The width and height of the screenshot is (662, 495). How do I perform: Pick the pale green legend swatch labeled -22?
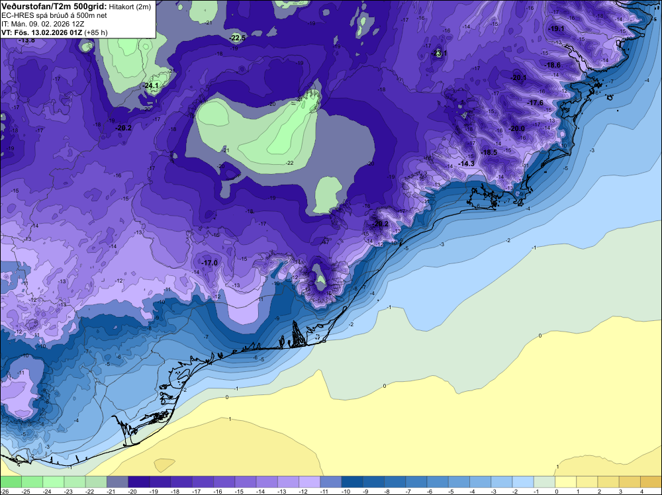point(96,482)
